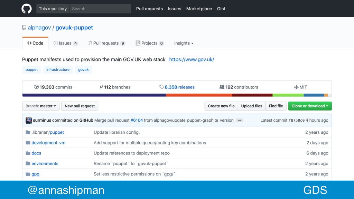Focus the repository Search field
This screenshot has height=199, width=354.
[100, 9]
